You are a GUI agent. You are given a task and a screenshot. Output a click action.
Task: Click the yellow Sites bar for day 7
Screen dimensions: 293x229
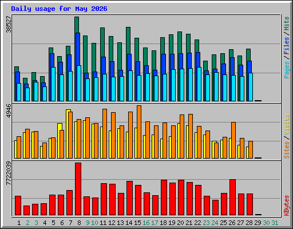(x=67, y=134)
